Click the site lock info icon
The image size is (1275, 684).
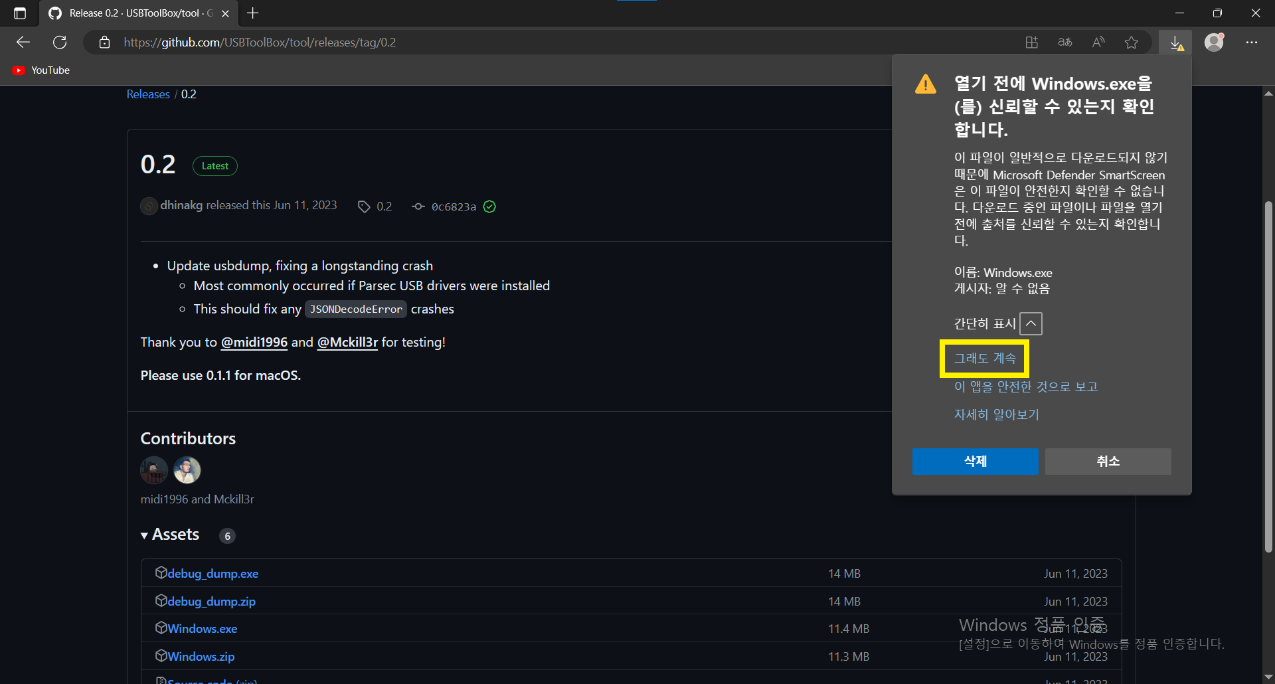pos(104,43)
